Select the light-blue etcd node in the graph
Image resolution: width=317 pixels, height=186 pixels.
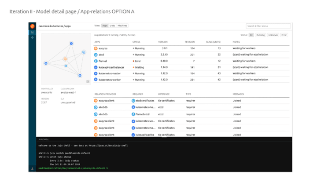pos(84,52)
